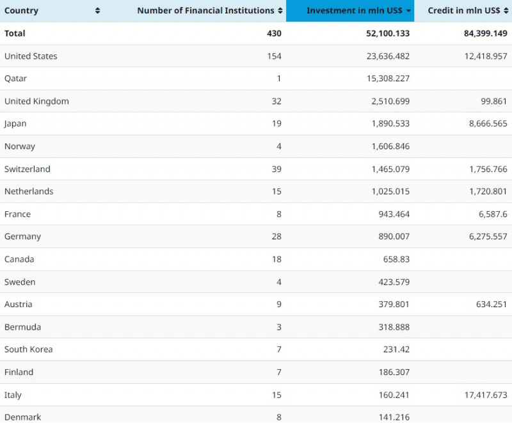512x423 pixels.
Task: Select the United States row name
Action: pos(31,56)
